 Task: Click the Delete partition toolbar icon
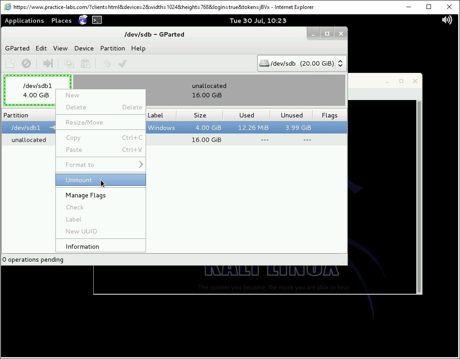click(26, 63)
